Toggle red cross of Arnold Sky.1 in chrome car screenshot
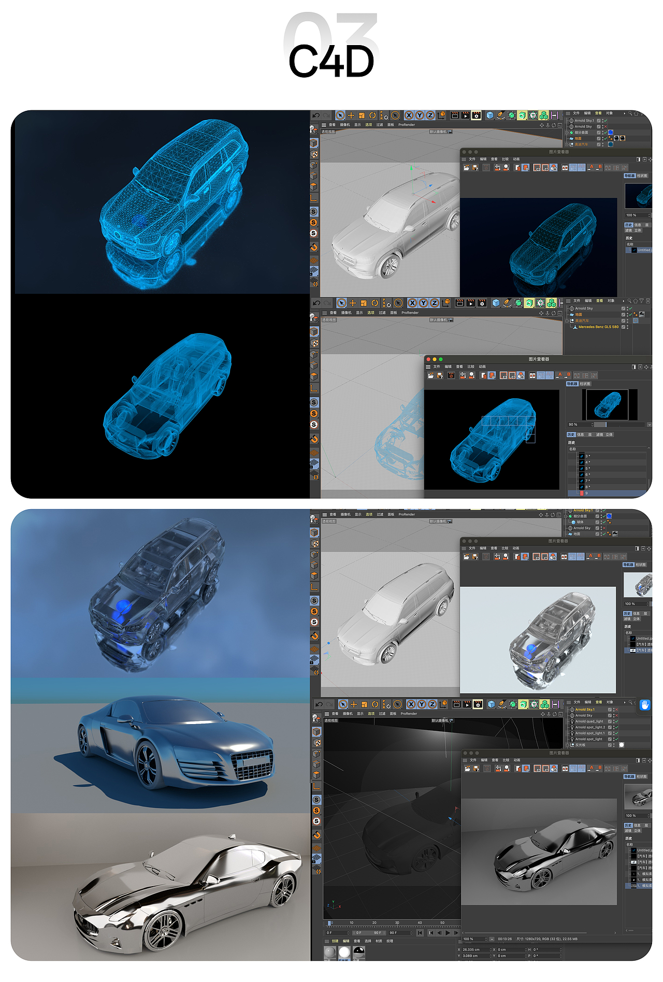 pyautogui.click(x=616, y=710)
